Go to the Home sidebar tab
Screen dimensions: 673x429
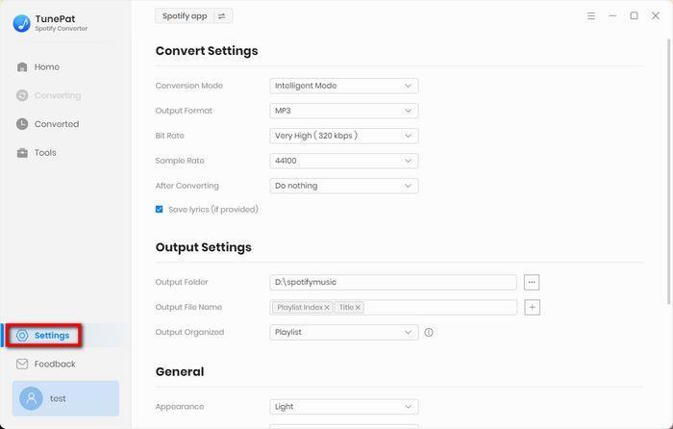46,67
